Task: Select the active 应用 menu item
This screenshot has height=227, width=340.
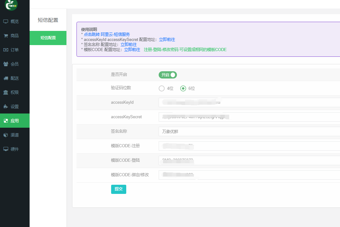Action: tap(15, 120)
